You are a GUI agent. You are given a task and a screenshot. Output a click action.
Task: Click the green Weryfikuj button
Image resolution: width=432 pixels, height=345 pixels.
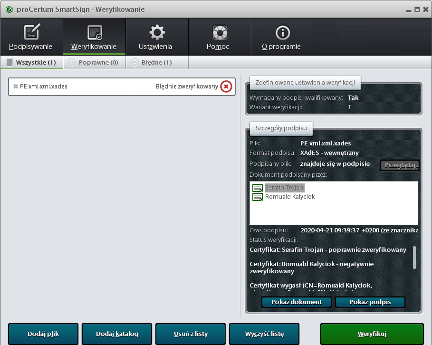[372, 334]
